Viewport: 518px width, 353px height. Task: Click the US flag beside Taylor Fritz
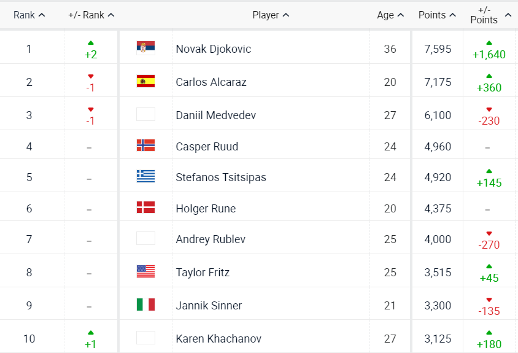[145, 271]
